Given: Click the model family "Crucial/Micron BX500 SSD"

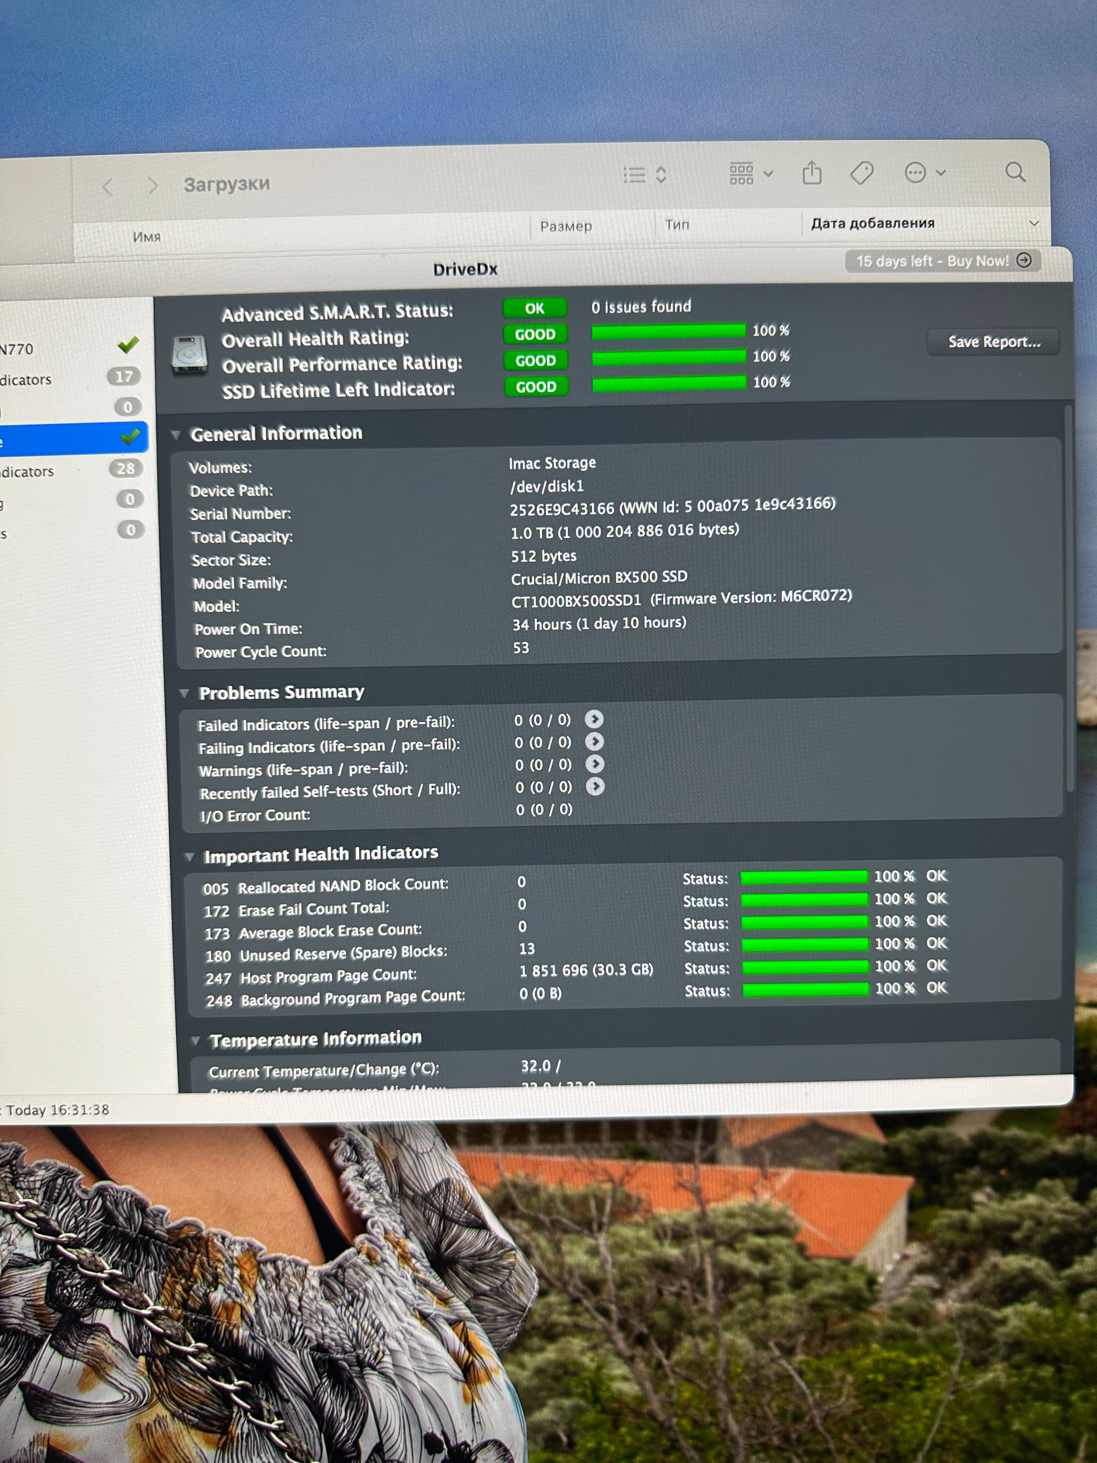Looking at the screenshot, I should [599, 578].
